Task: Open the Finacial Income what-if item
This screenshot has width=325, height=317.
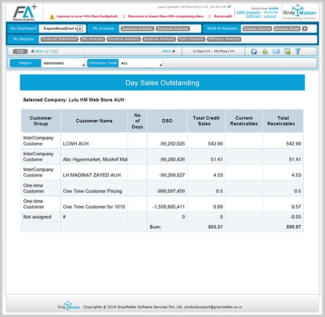Action: [257, 28]
